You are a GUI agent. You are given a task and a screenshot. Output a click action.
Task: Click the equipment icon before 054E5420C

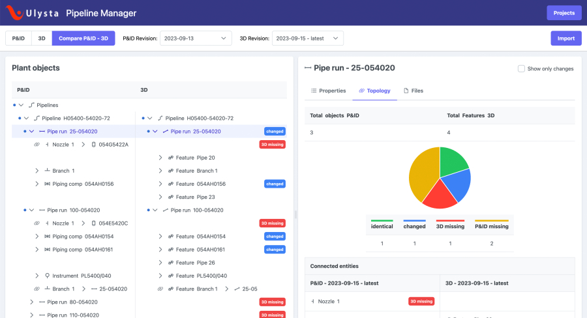(94, 224)
